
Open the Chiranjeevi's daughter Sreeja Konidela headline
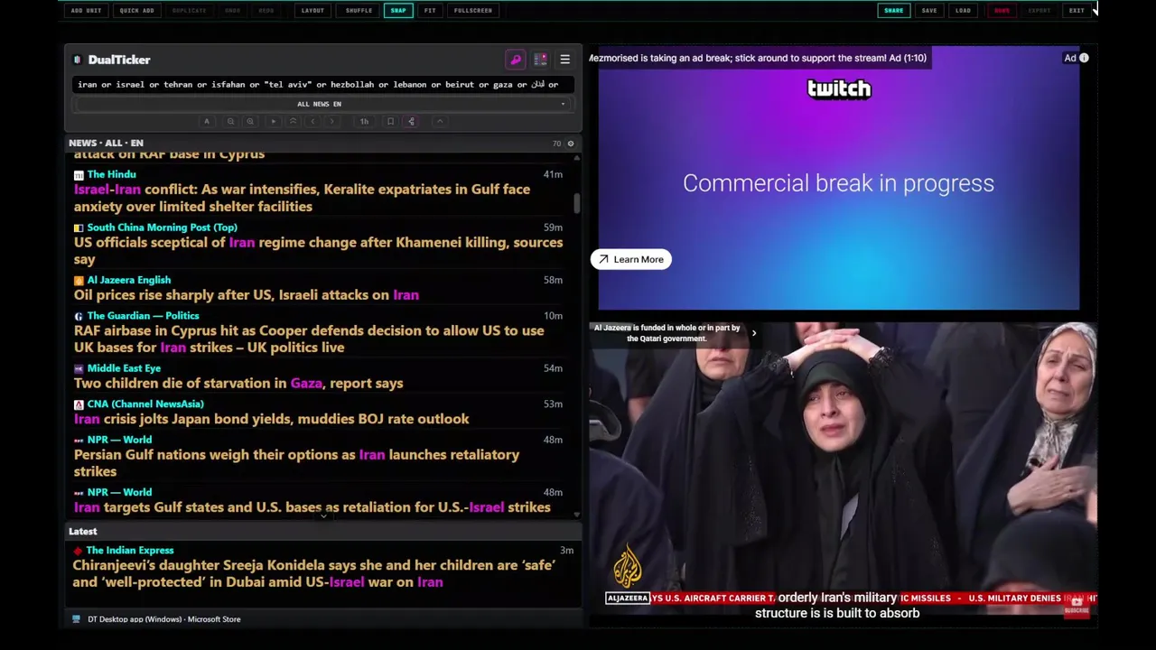313,574
